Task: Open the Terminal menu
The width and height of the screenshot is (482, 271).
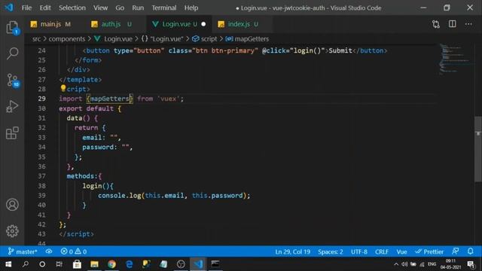Action: pos(164,8)
